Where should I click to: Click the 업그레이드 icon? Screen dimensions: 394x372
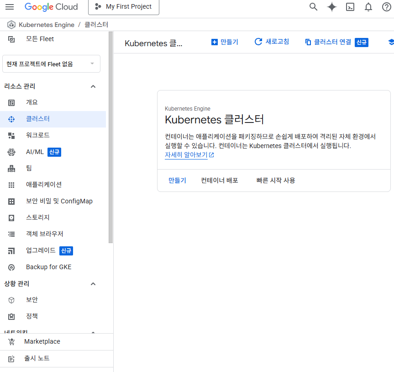(x=11, y=251)
